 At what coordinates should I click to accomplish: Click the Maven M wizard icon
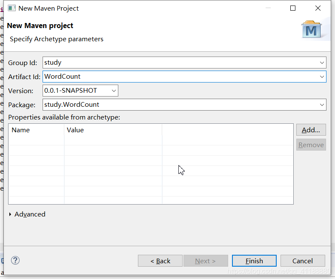tap(311, 29)
